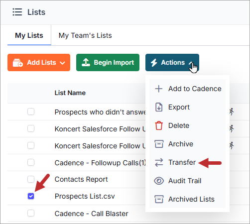
Task: Click the Archive box icon
Action: coord(159,144)
